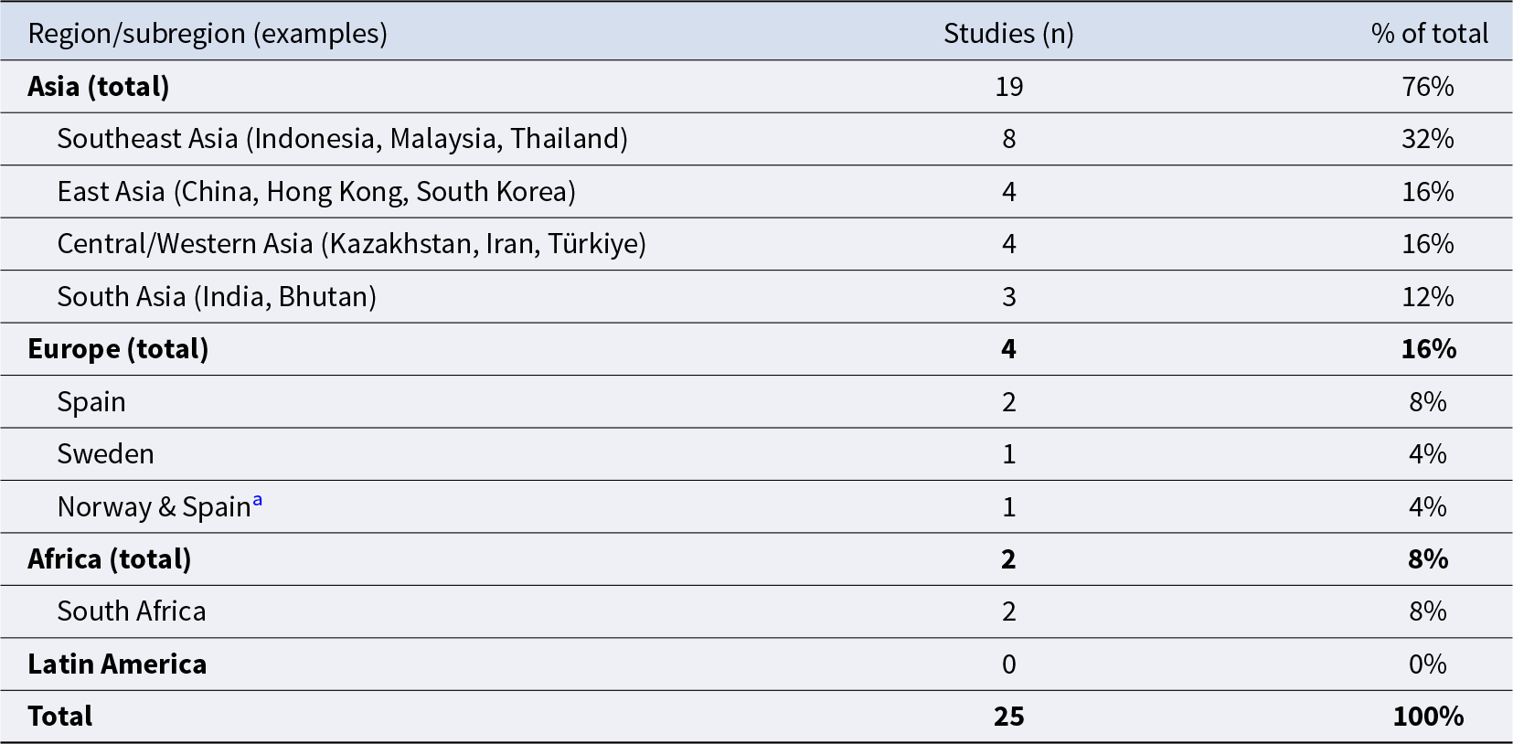Select the total studies value 25
The image size is (1513, 744).
point(1008,717)
